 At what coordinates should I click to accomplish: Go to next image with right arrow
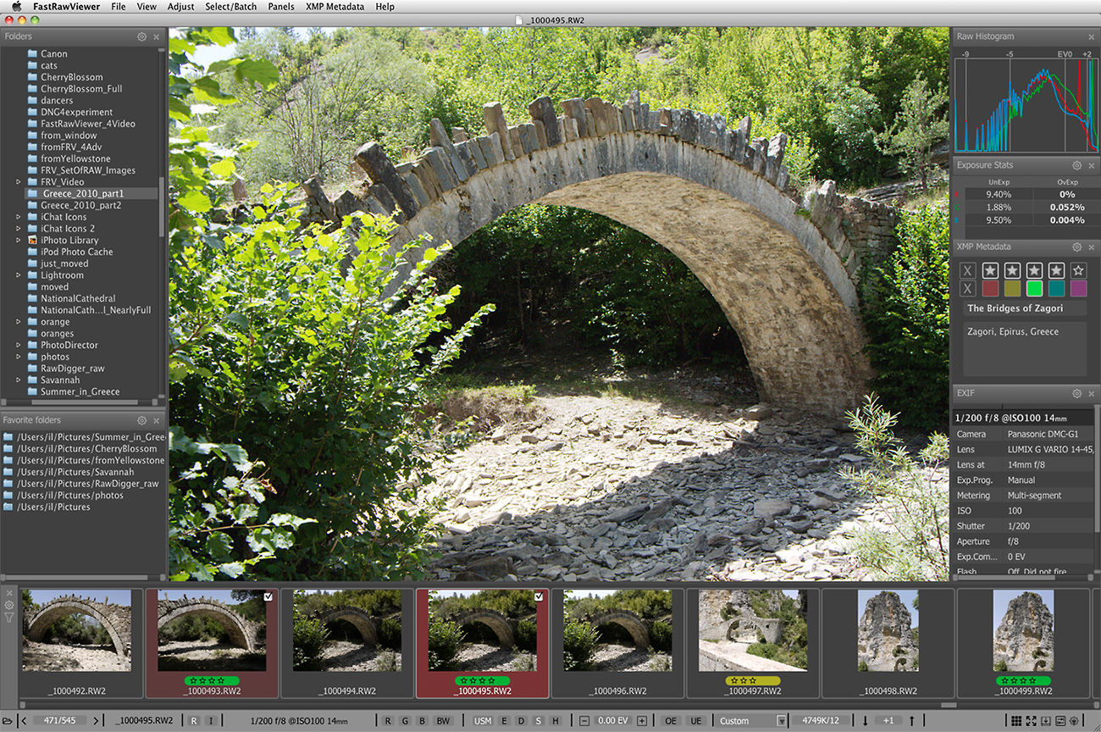96,721
